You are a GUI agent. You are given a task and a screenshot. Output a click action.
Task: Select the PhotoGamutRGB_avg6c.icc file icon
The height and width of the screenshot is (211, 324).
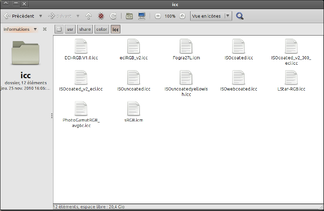pyautogui.click(x=81, y=108)
